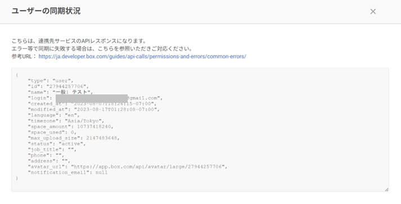This screenshot has height=204, width=401.
Task: Click the "type": "user" line in response
Action: 51,81
